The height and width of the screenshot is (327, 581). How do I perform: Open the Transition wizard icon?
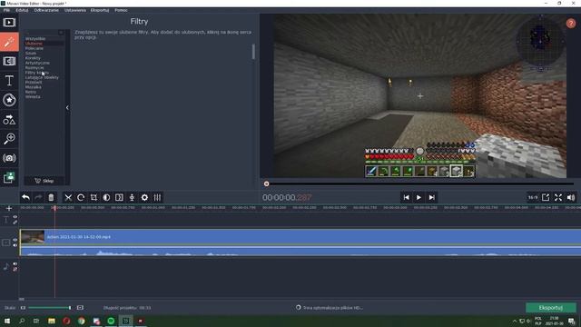click(x=119, y=197)
